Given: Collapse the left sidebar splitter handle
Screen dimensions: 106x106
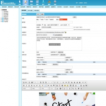Looking at the screenshot, I should click(19, 57).
